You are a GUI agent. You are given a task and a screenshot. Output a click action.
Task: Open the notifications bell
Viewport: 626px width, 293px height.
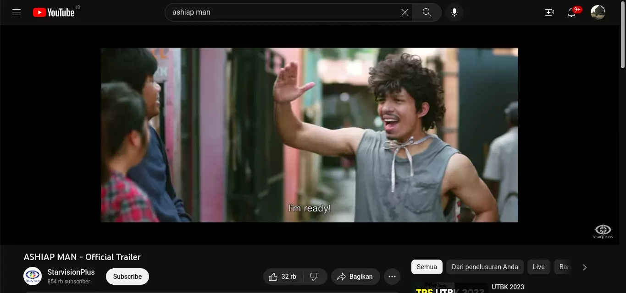click(571, 12)
